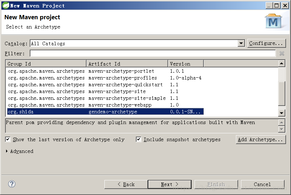Select maven-archetype-site-simple row
The image size is (291, 195).
point(105,98)
